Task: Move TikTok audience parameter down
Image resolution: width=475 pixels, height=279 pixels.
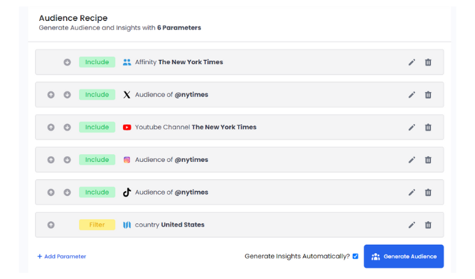Action: (x=67, y=193)
